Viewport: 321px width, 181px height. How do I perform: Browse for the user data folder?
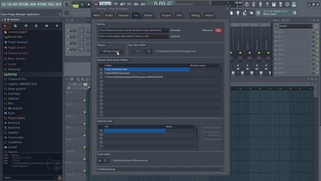[149, 51]
